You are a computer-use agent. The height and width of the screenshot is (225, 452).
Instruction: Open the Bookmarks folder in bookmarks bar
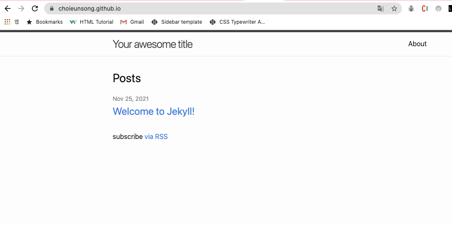(x=45, y=22)
